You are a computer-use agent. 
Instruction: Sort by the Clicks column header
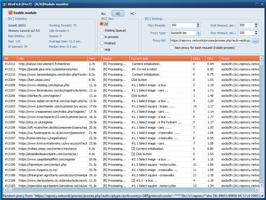pos(198,59)
